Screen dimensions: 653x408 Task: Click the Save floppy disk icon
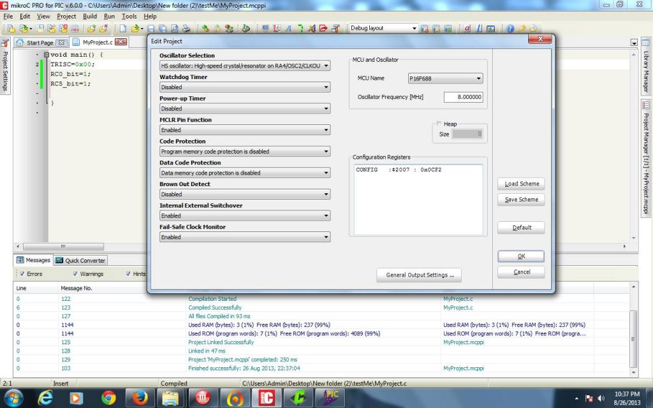tap(150, 28)
